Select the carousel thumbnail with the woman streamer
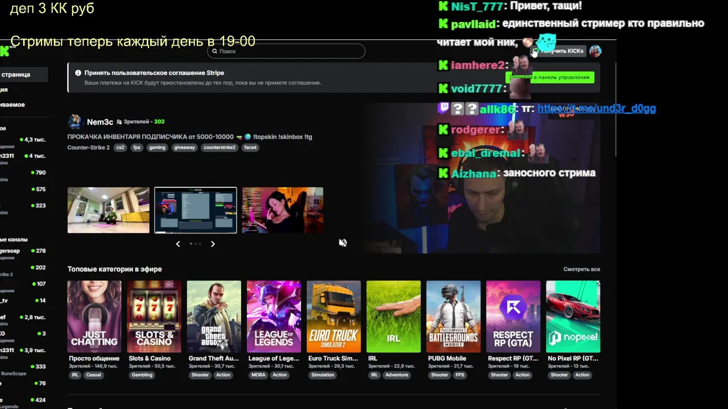The image size is (728, 409). point(283,210)
